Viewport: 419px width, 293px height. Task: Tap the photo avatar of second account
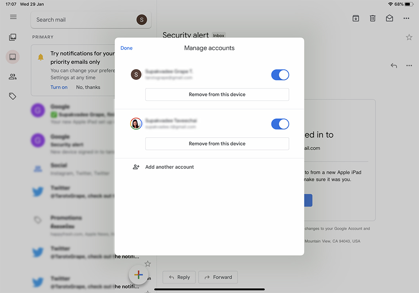tap(136, 124)
